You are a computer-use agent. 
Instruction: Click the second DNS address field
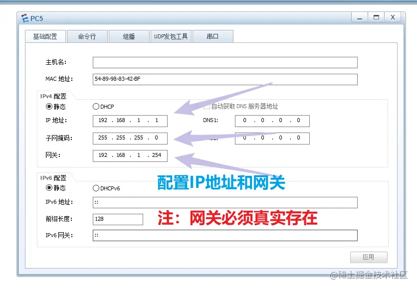pyautogui.click(x=272, y=138)
